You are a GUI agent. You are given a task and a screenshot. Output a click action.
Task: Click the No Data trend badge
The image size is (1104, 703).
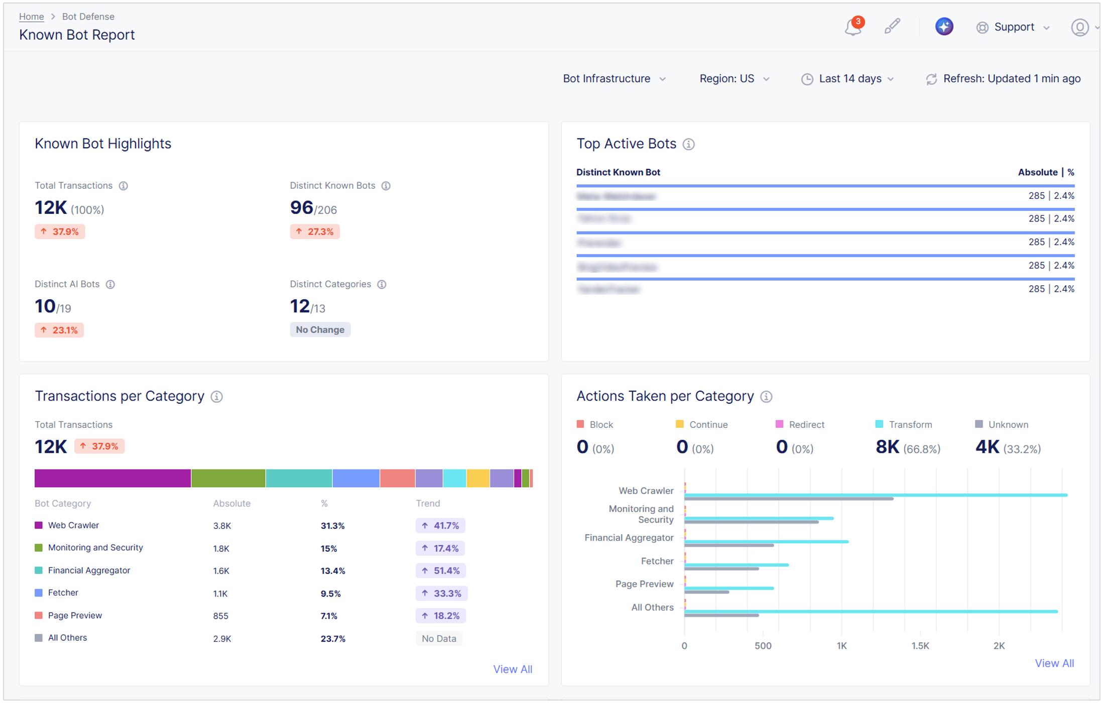(x=439, y=639)
